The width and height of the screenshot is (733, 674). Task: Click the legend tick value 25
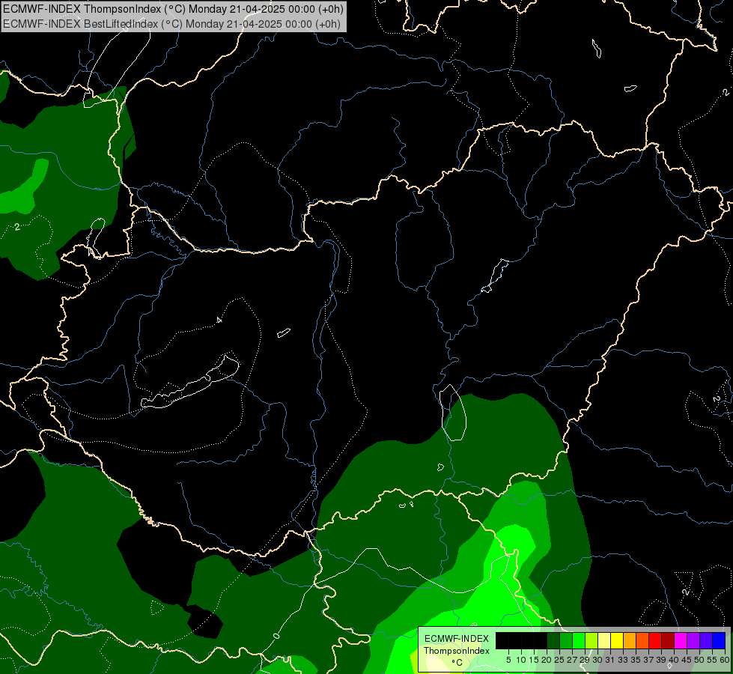tap(559, 660)
